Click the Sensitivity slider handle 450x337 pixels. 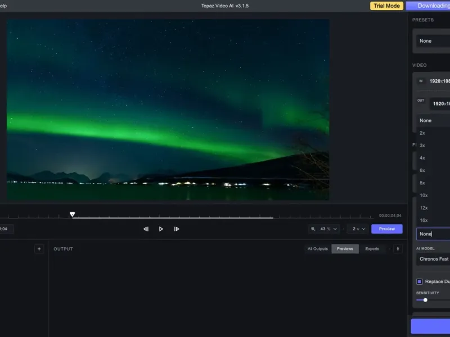(x=425, y=300)
